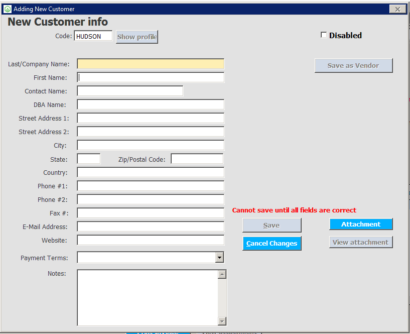Click the Save as Vendor button
Viewport: 410px width, 334px height.
click(x=353, y=65)
